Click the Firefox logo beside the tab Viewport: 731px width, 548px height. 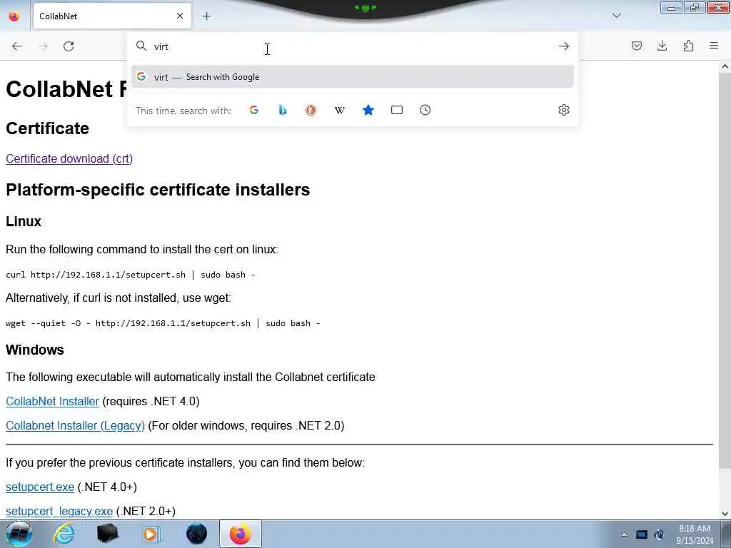tap(14, 16)
